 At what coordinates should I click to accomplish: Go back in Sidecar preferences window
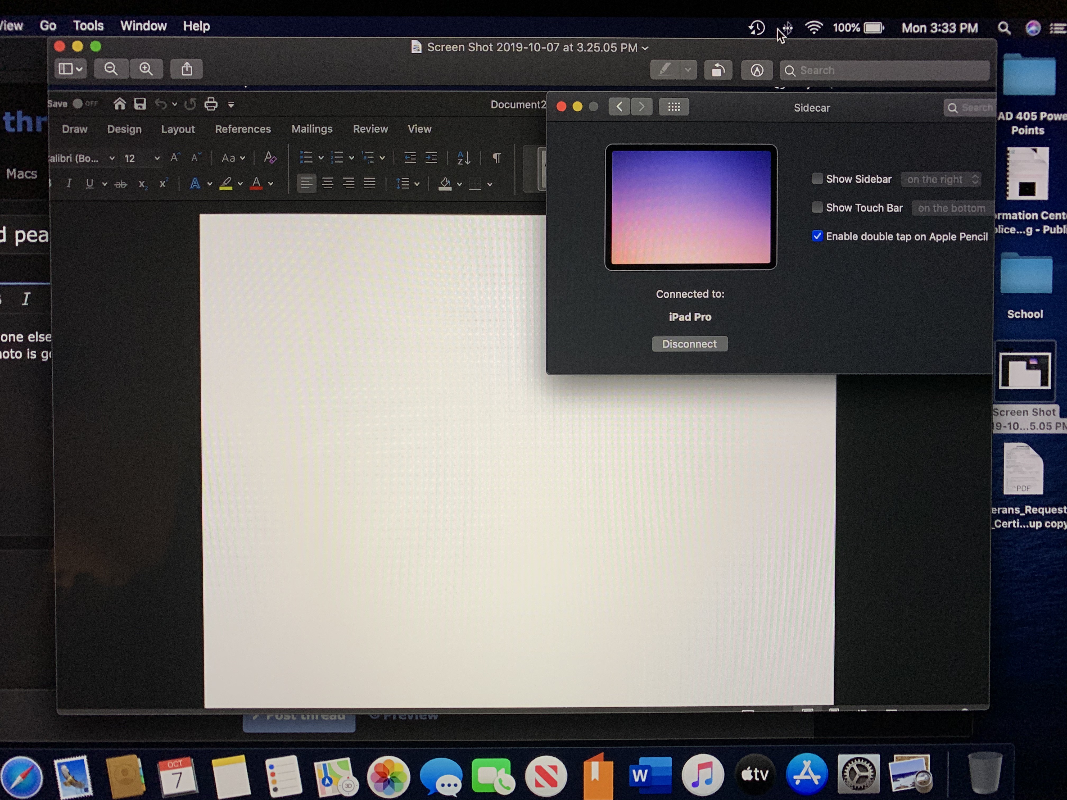[x=619, y=107]
